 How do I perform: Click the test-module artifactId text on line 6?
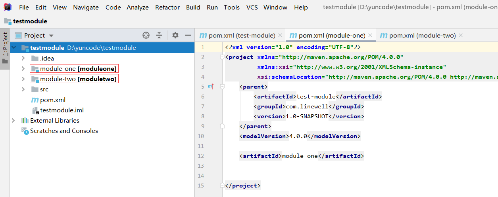pos(316,97)
